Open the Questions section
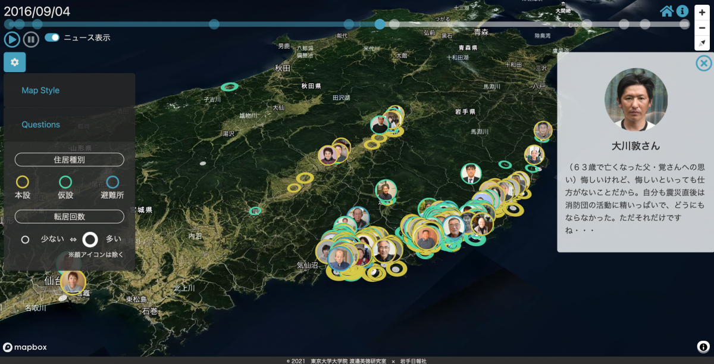 pyautogui.click(x=40, y=125)
